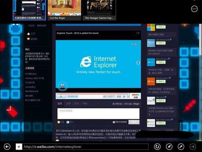
Task: Open page tools via the wrench icon
Action: [181, 146]
